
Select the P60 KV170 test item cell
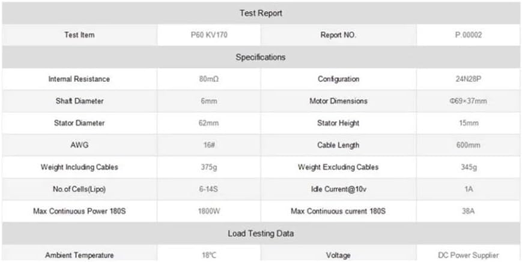(208, 35)
